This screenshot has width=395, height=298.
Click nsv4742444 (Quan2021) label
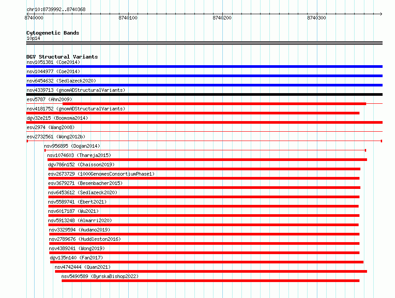coord(83,267)
